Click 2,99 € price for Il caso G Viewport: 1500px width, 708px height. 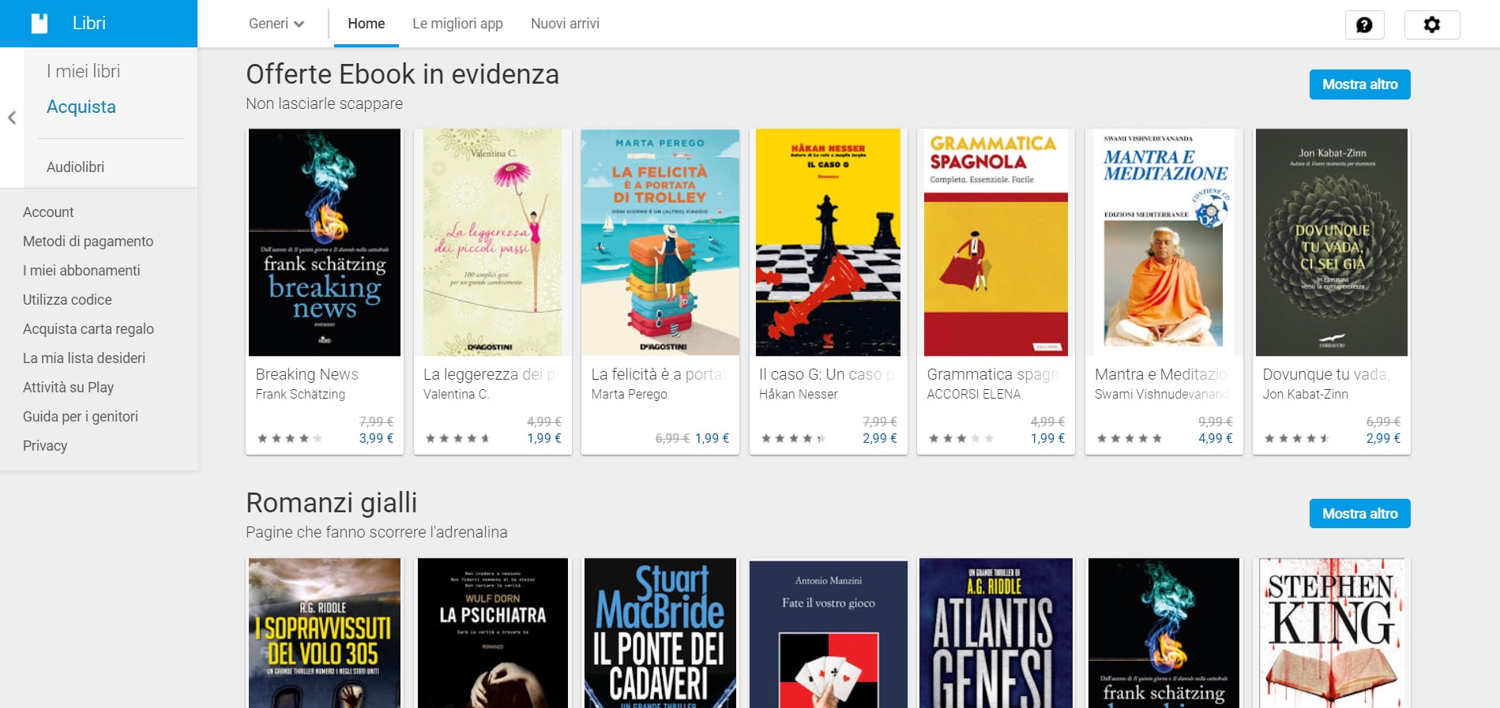pyautogui.click(x=879, y=438)
